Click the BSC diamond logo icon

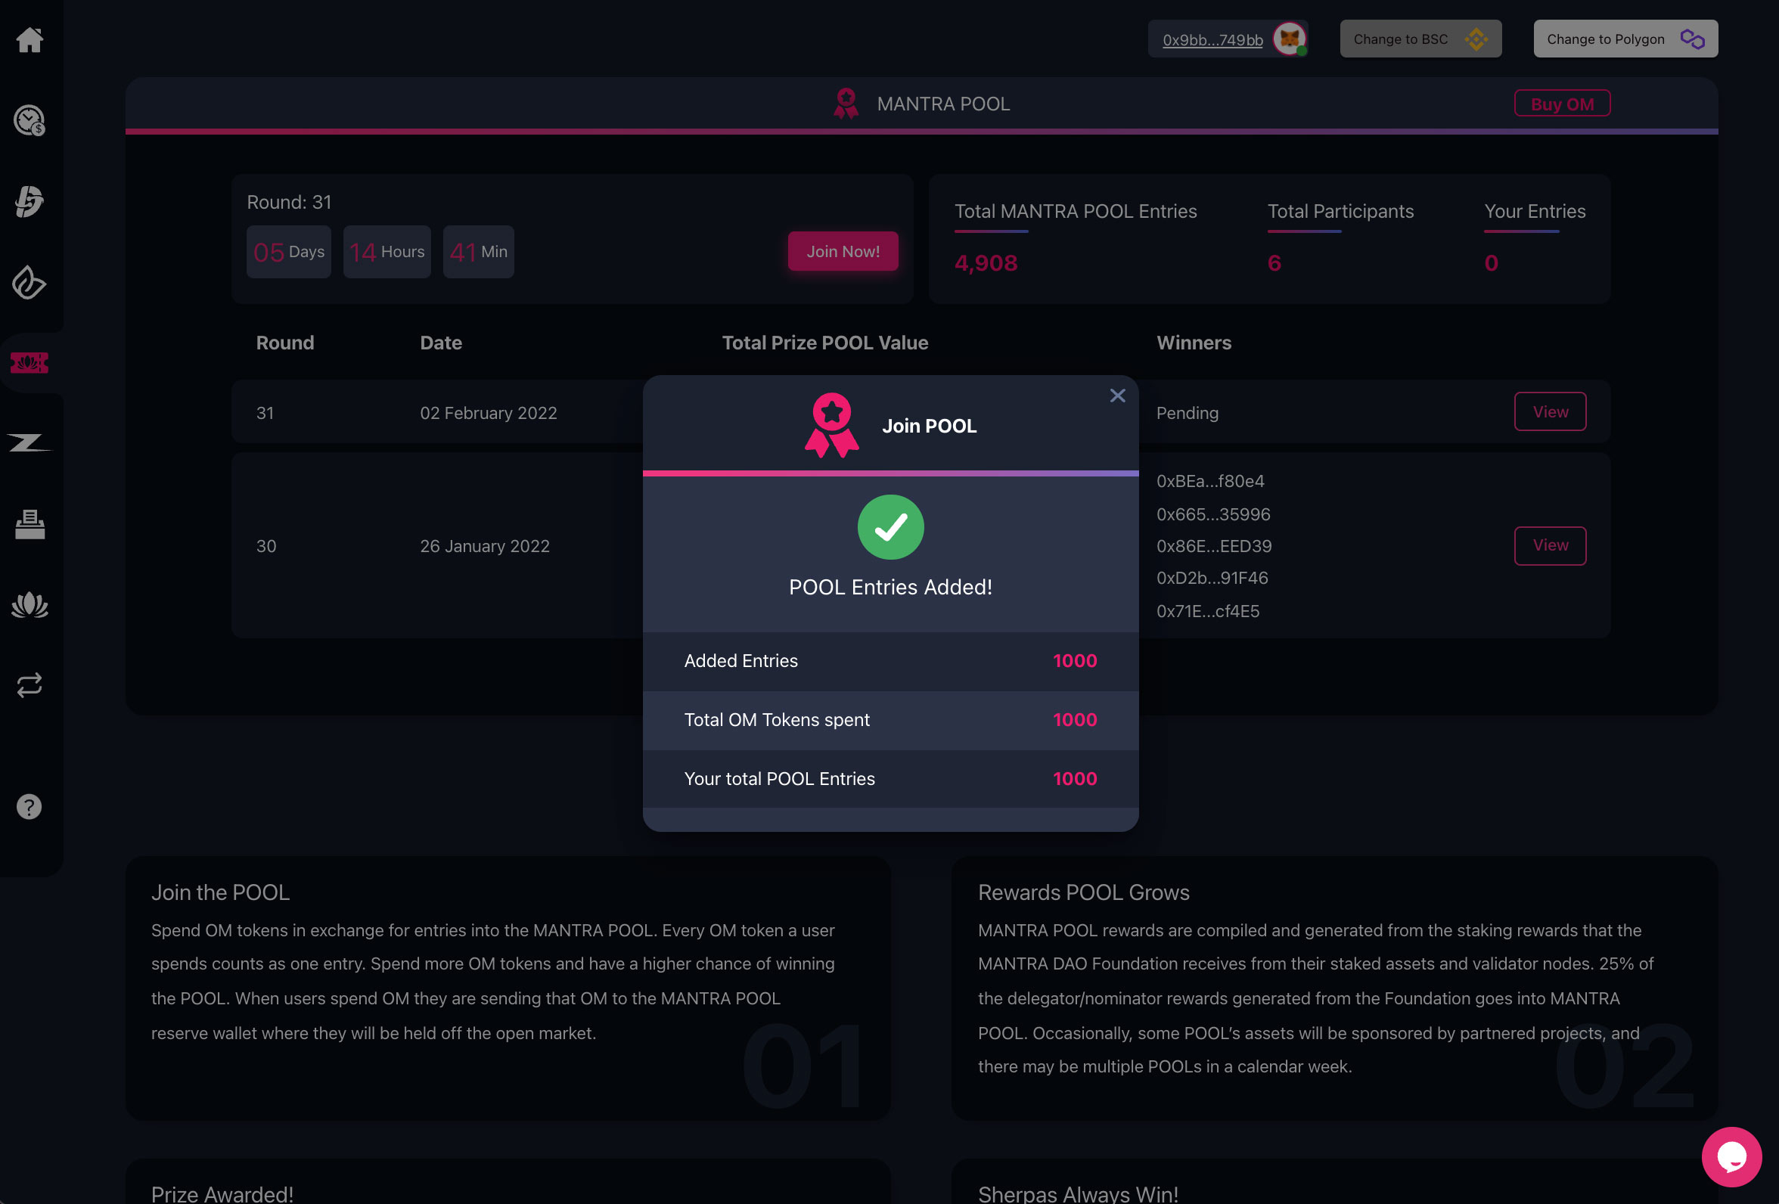[x=1475, y=39]
